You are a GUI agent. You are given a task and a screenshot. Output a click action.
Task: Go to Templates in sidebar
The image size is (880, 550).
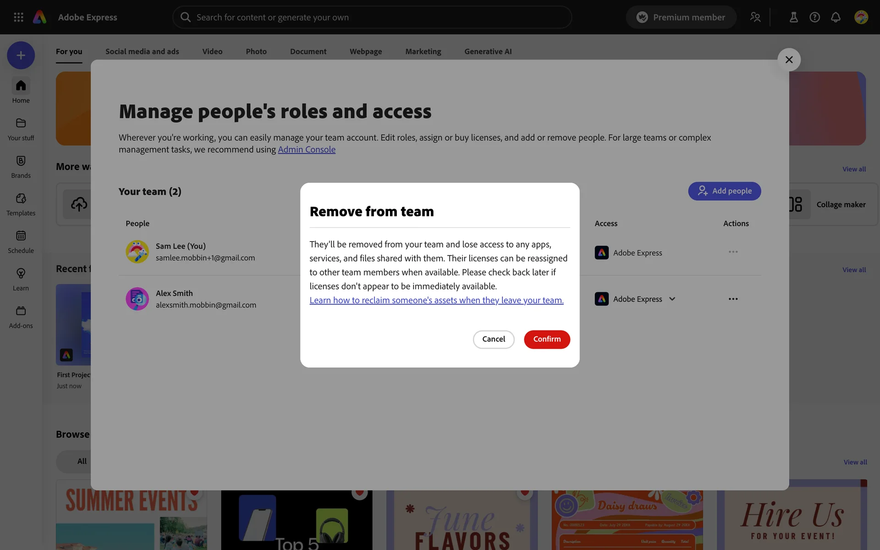[21, 204]
